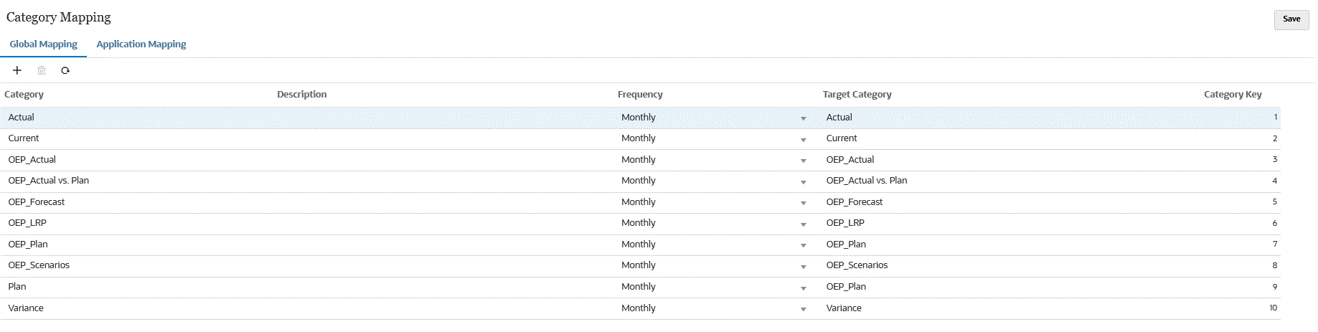Click the OEP_Actual category cell
The width and height of the screenshot is (1318, 332).
(32, 160)
